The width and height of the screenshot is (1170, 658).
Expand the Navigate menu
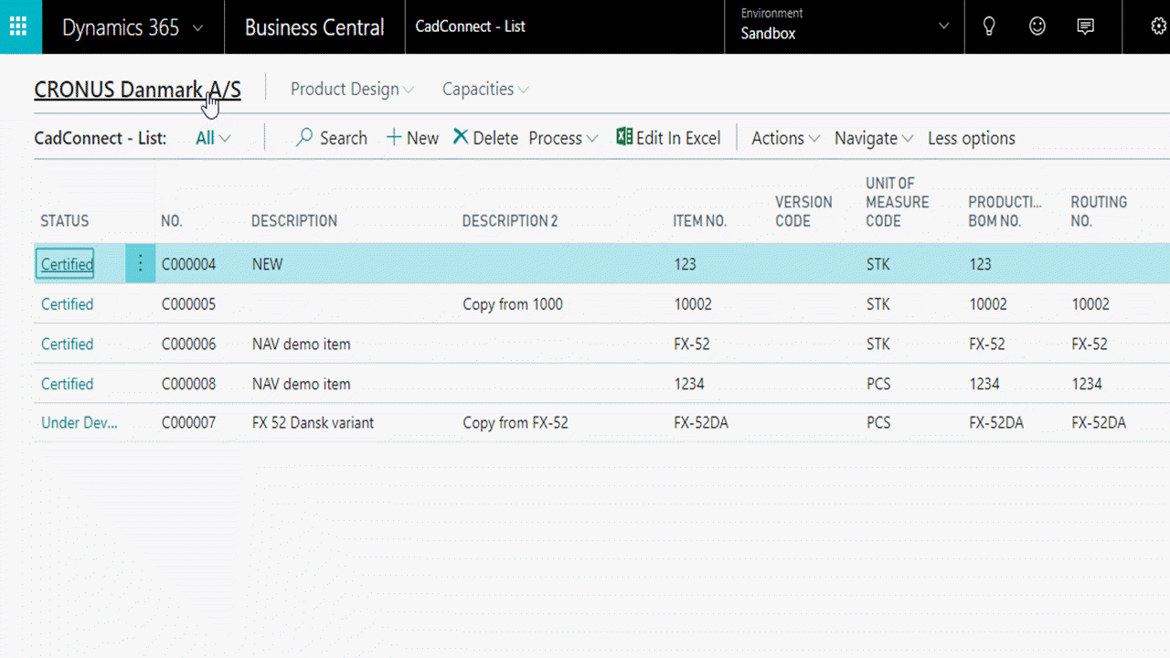click(874, 138)
